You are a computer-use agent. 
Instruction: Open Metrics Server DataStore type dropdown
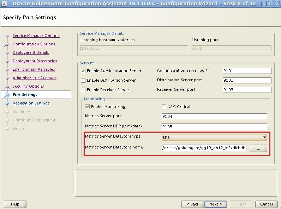[x=214, y=137]
